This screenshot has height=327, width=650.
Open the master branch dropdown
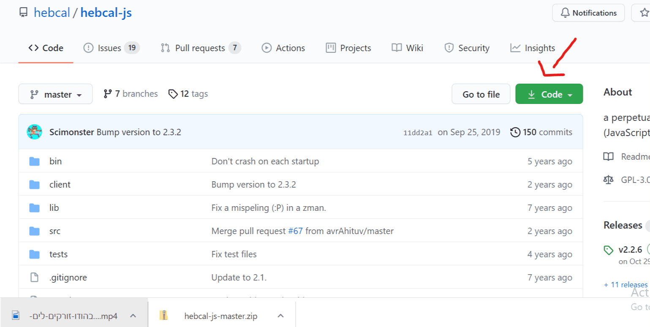pos(55,94)
